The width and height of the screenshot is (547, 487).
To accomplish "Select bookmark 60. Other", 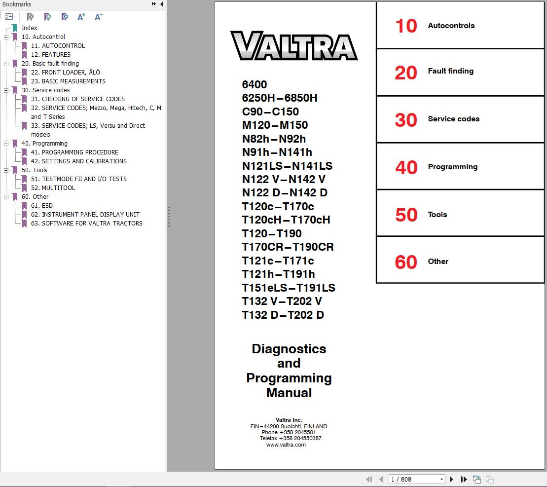I will point(35,197).
